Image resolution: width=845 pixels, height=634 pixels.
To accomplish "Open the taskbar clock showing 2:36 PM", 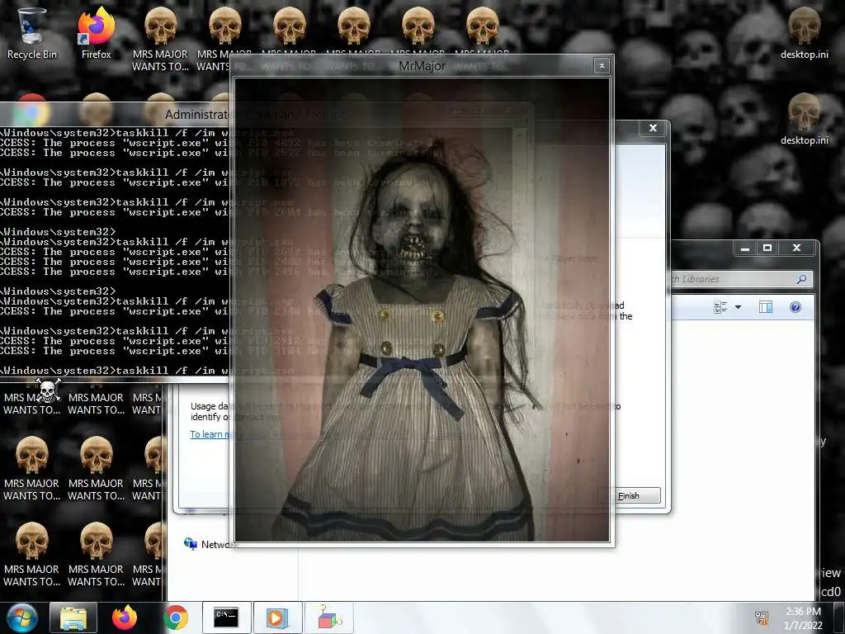I will click(x=803, y=617).
